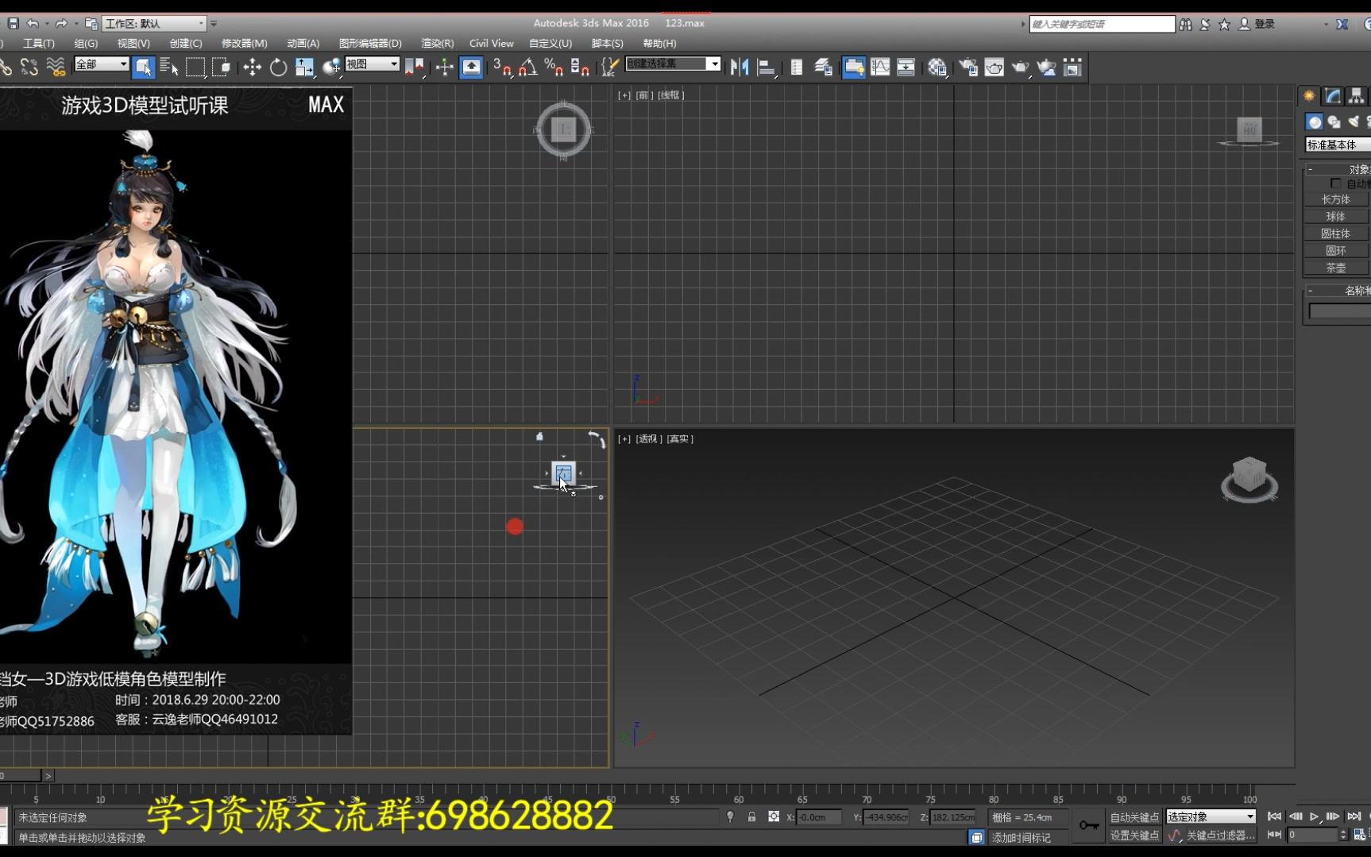Image resolution: width=1371 pixels, height=857 pixels.
Task: Open the Curve Editor icon
Action: [x=880, y=68]
